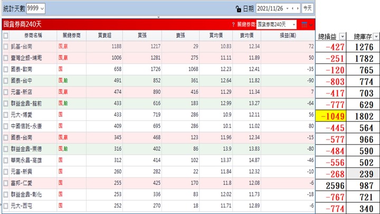Click 買賣超 value 1188

click(116, 46)
